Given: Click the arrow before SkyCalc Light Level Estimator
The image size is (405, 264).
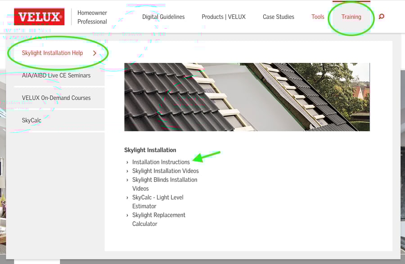Looking at the screenshot, I should click(x=127, y=197).
